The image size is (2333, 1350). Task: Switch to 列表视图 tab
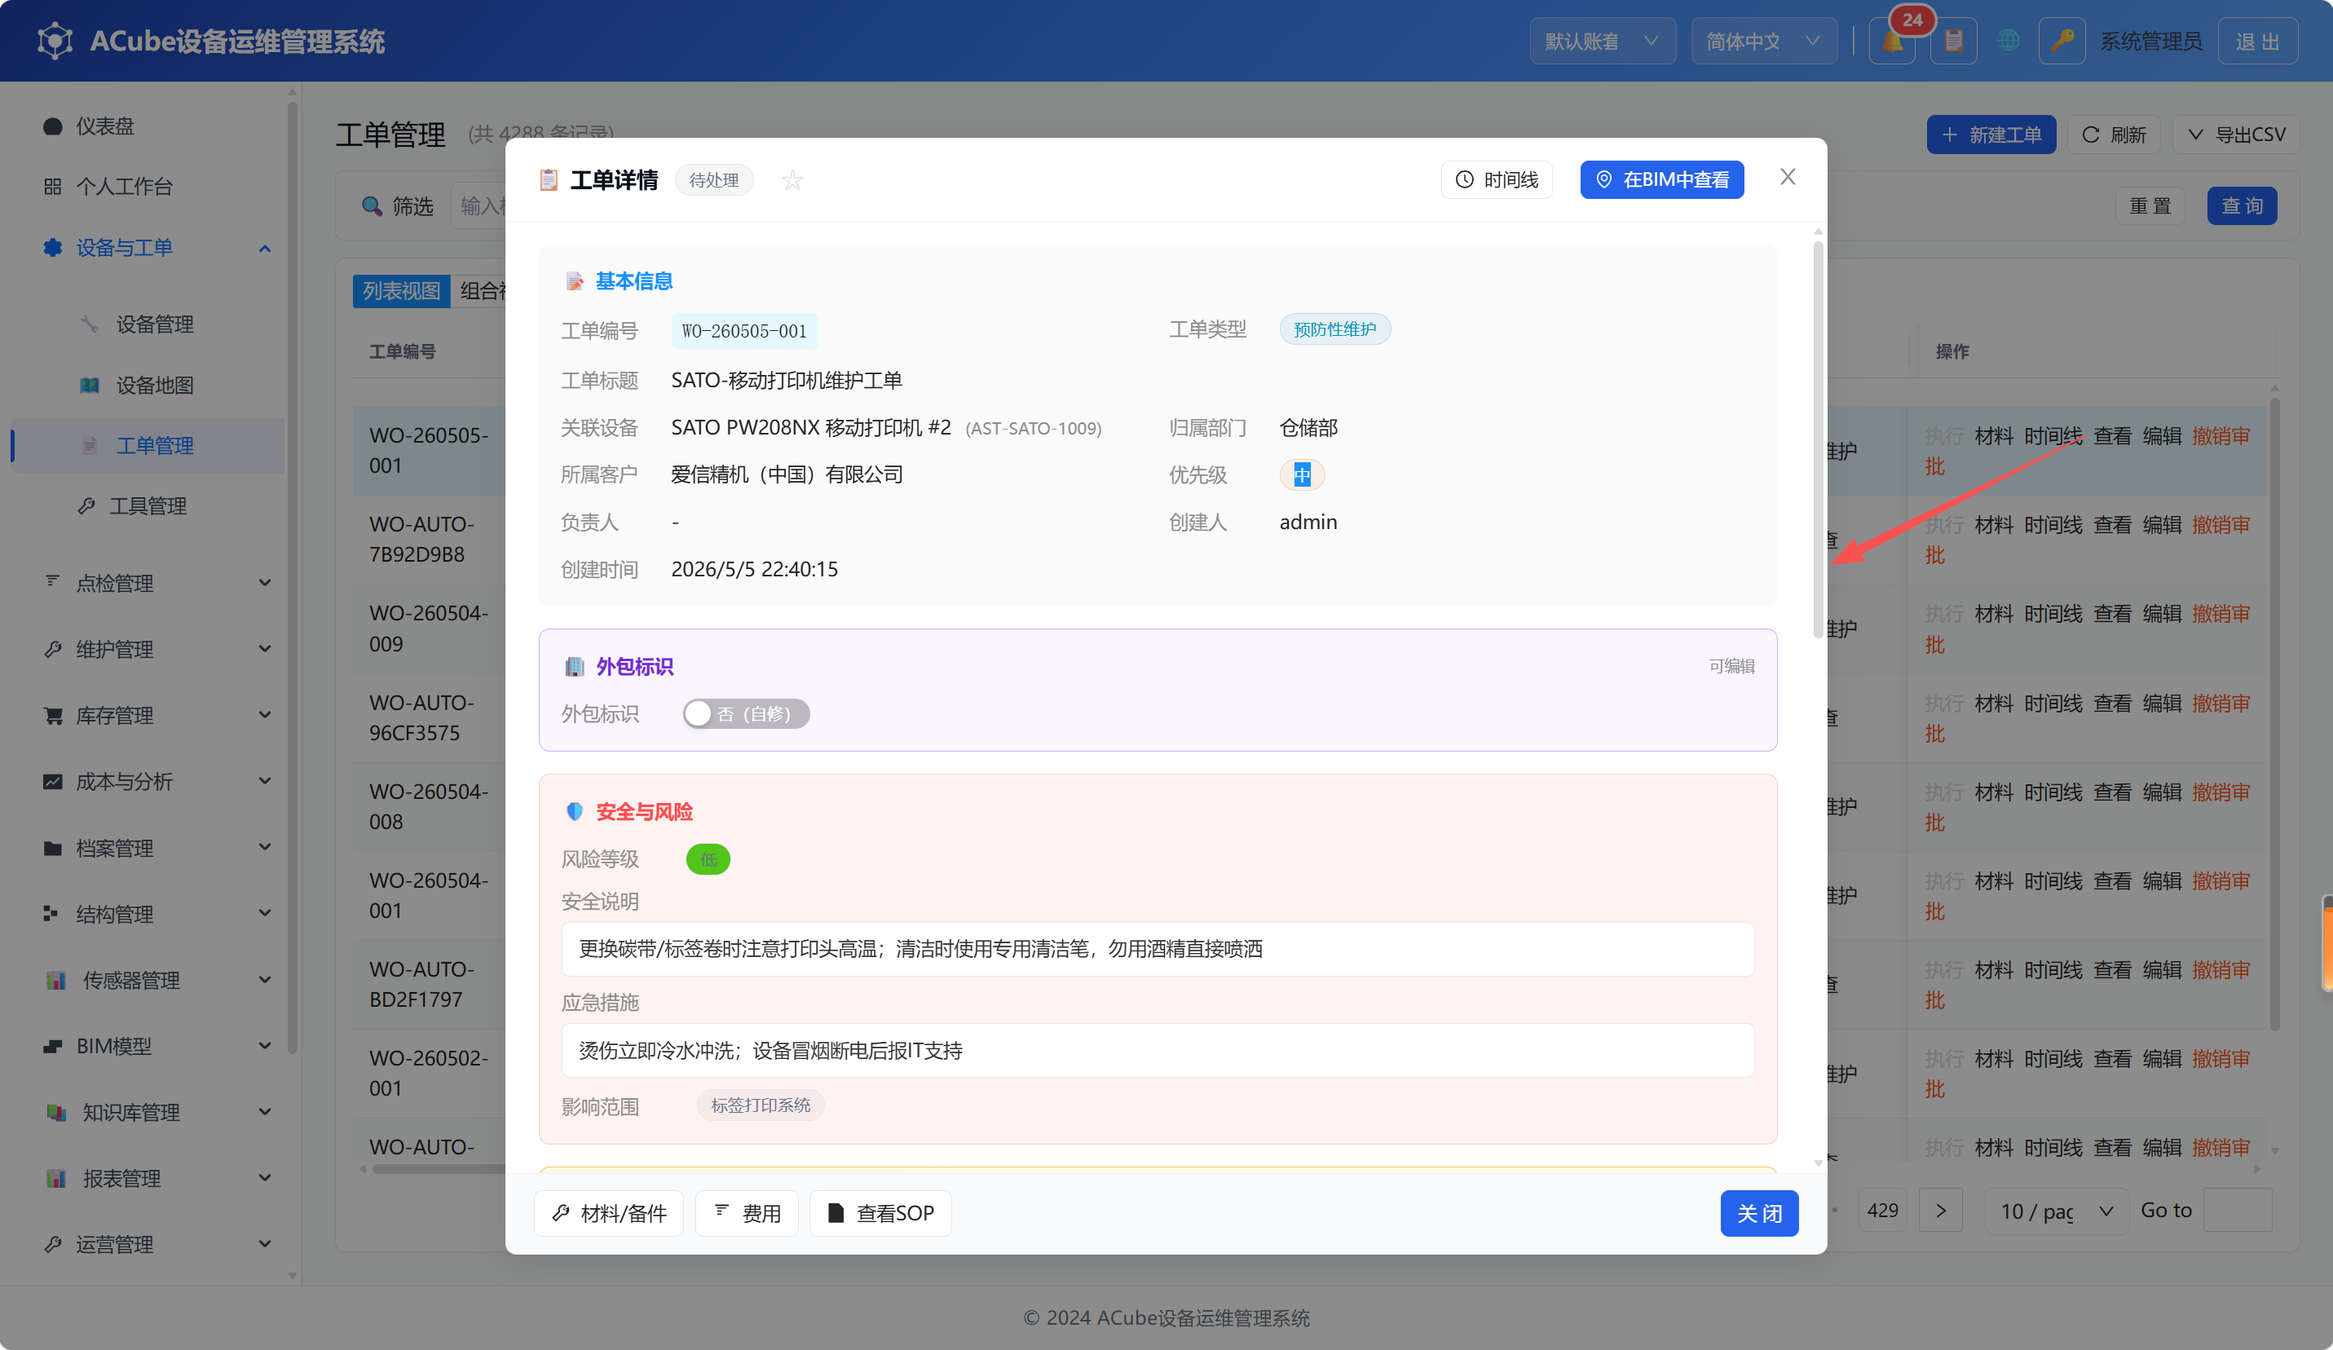coord(401,291)
